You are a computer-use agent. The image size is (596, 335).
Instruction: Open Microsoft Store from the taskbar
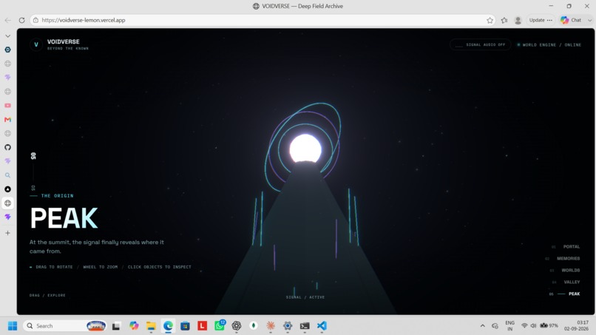(185, 326)
